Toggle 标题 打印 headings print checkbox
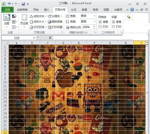Viewport: 150px width, 134px height. point(113,26)
